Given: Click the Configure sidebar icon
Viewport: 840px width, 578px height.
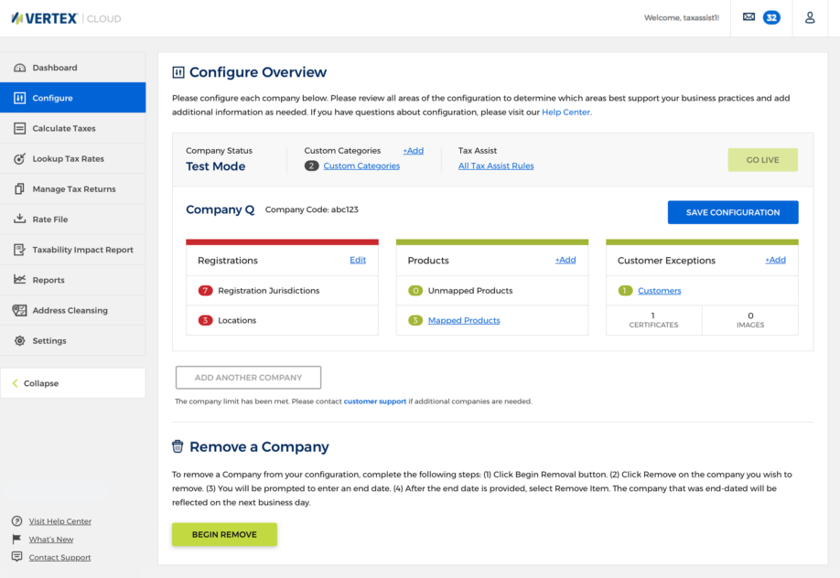Looking at the screenshot, I should pos(20,98).
